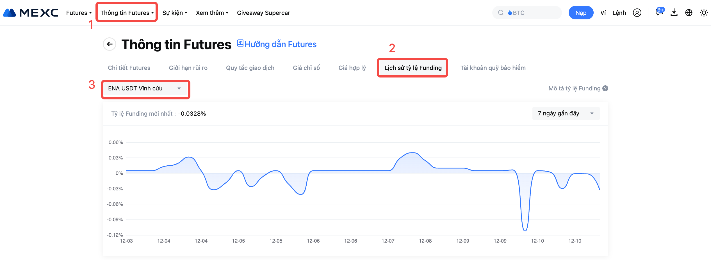Switch to the Chi tiết Futures tab
The image size is (711, 260).
pos(129,68)
